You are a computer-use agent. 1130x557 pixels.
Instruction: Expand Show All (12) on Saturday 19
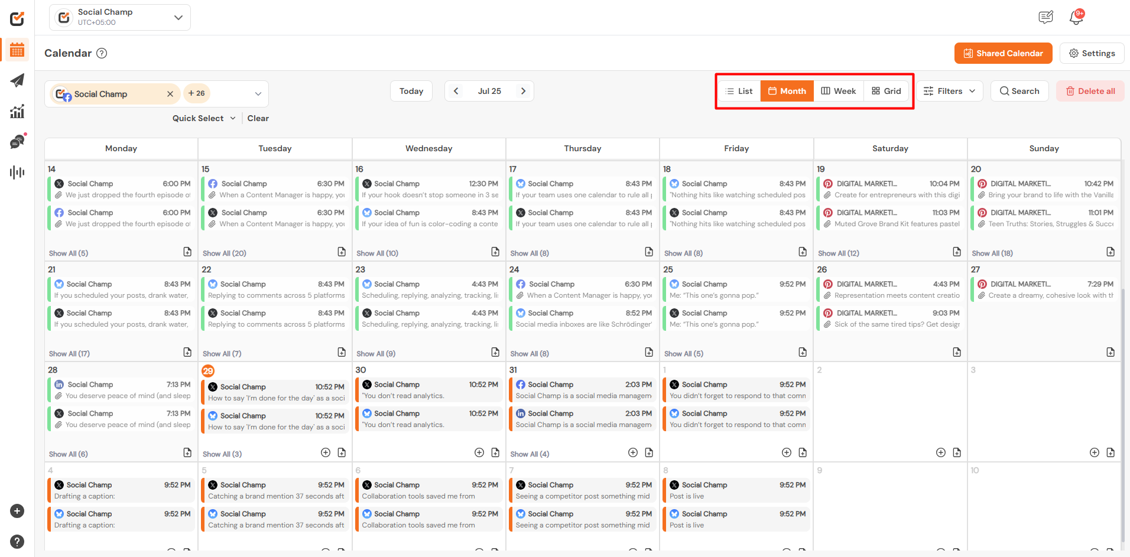pos(839,253)
